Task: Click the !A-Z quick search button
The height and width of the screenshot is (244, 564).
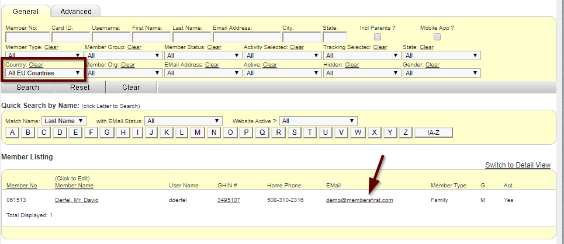Action: 434,133
